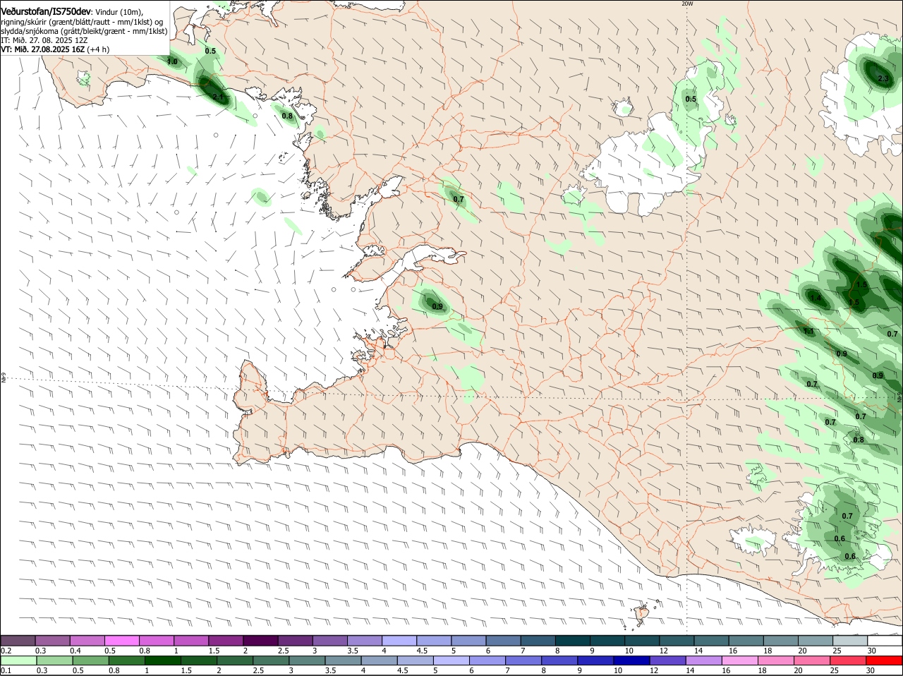Click the 2.3 precipitation value on the map
The height and width of the screenshot is (676, 903).
pyautogui.click(x=883, y=78)
